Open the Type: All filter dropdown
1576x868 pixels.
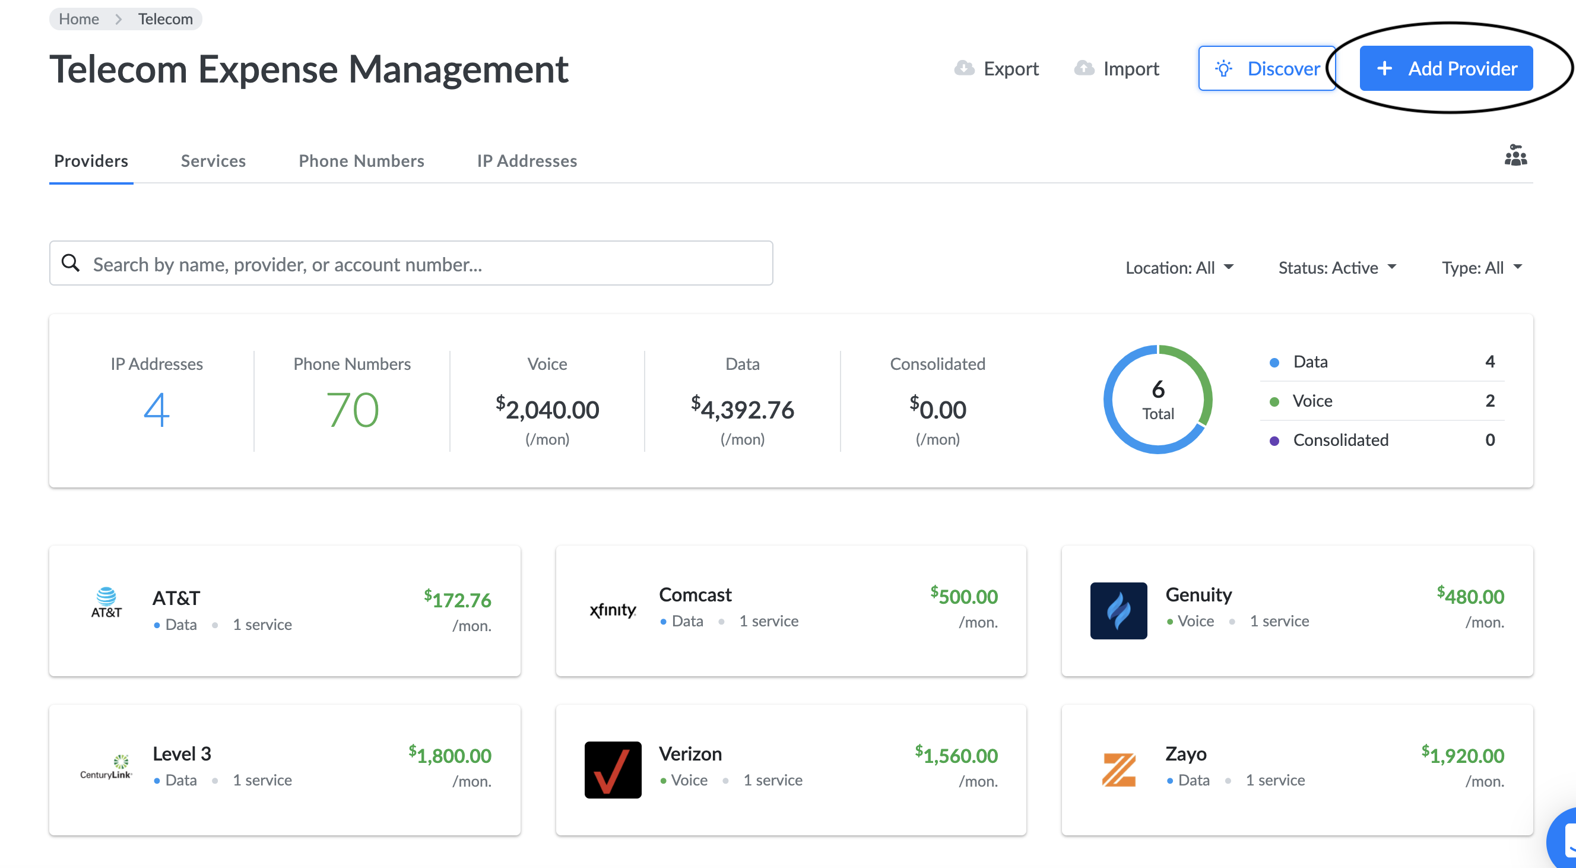[x=1482, y=268]
